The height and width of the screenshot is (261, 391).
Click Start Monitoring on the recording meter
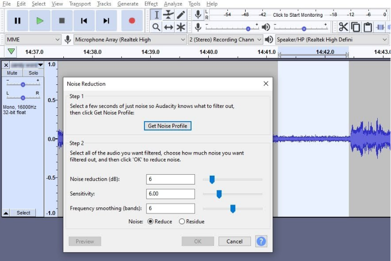click(298, 15)
